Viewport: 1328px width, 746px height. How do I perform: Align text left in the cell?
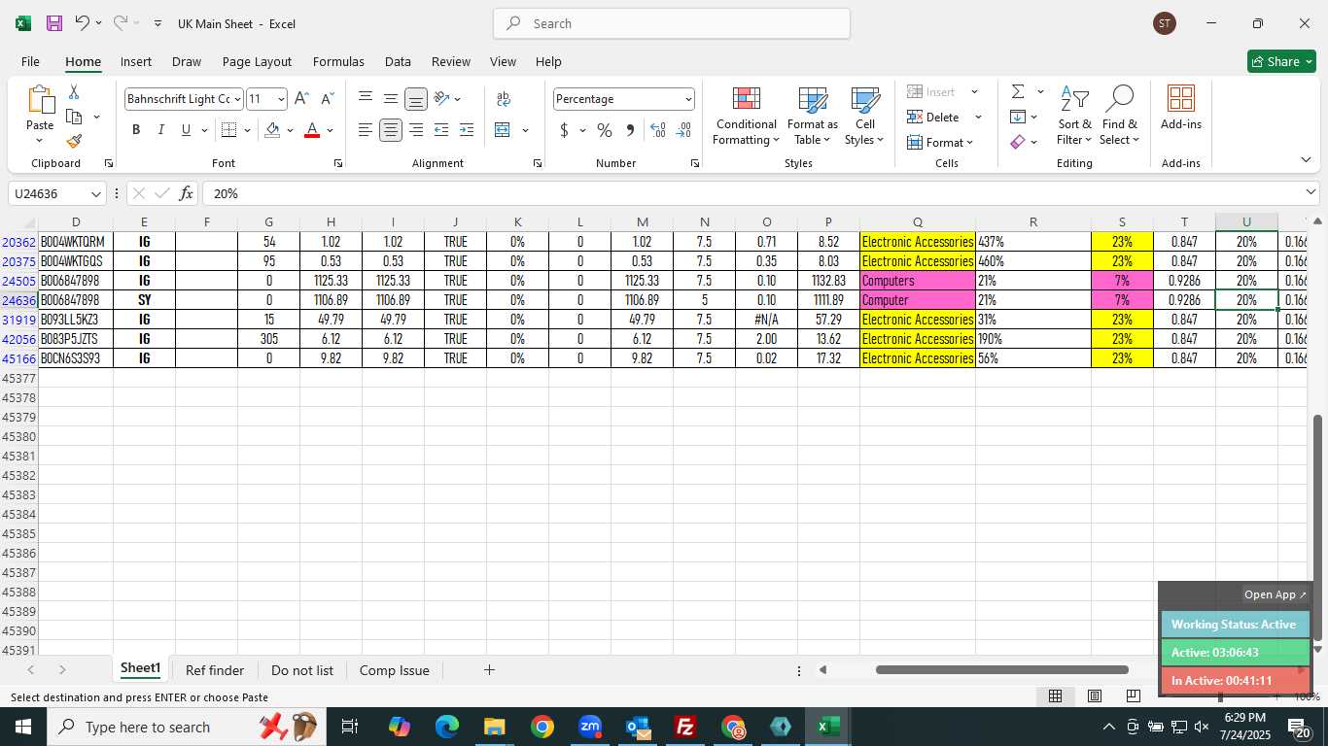point(366,130)
